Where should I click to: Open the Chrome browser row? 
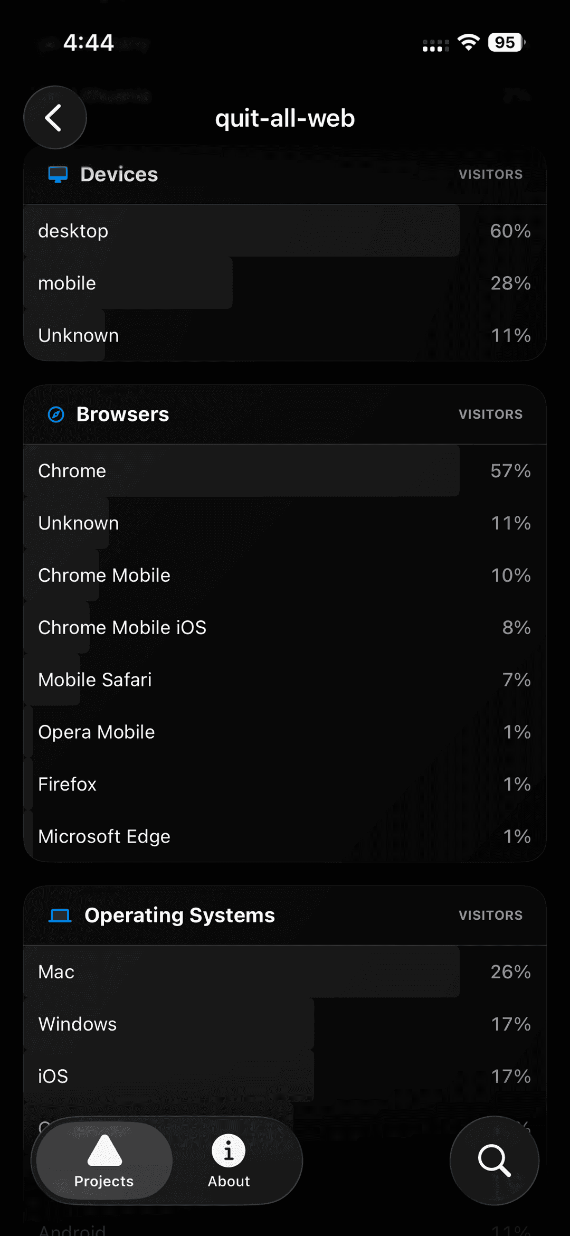(x=285, y=470)
